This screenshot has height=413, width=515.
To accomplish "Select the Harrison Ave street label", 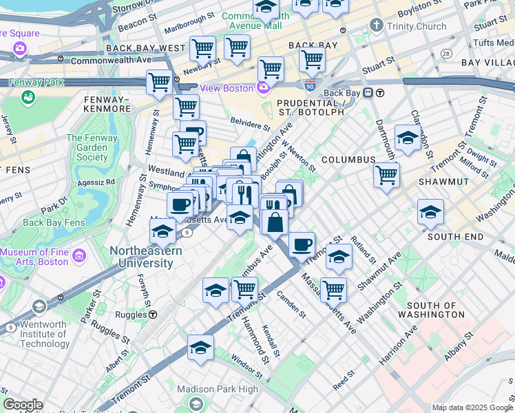I will [398, 345].
